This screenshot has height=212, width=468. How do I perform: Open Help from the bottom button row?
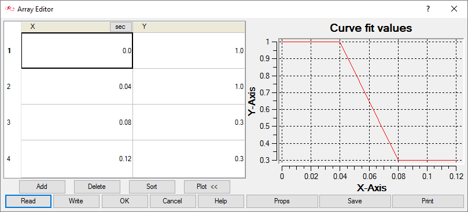point(221,201)
